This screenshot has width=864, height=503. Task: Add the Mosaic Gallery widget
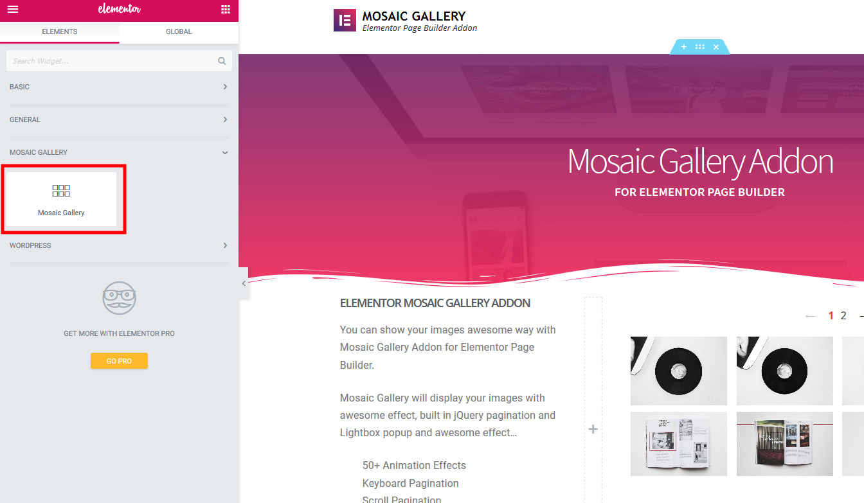(x=61, y=199)
